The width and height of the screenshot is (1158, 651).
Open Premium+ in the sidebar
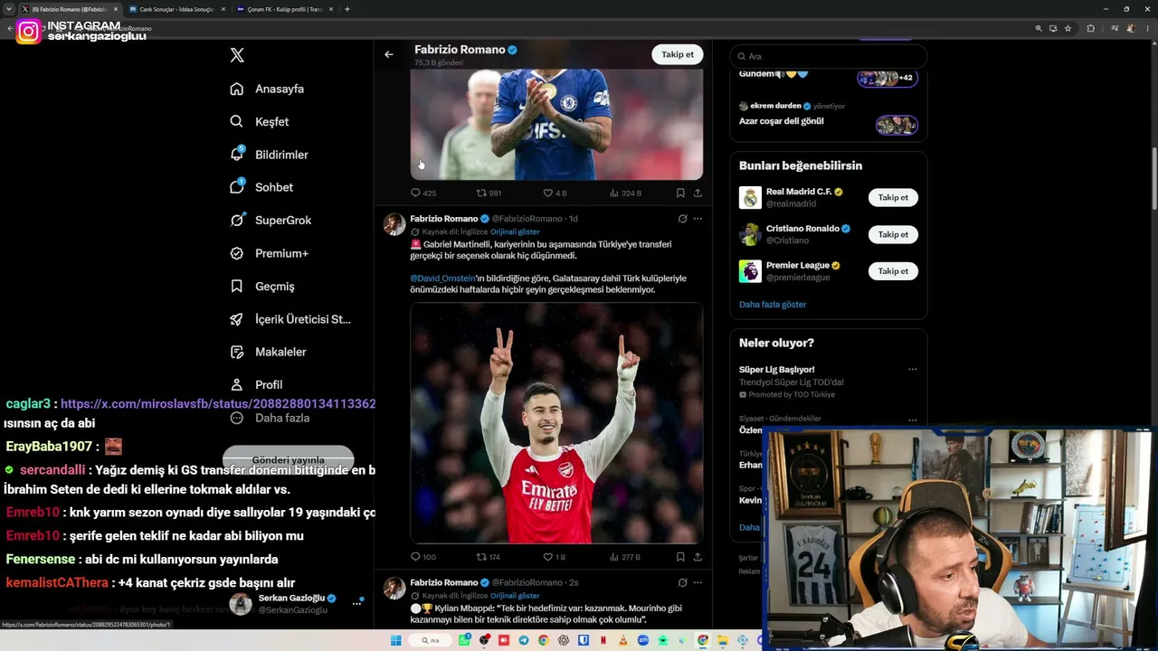[x=269, y=253]
